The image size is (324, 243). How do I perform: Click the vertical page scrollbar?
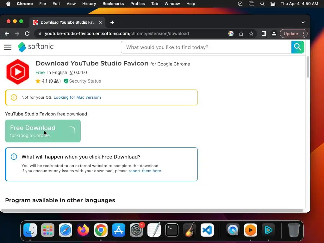tap(308, 67)
